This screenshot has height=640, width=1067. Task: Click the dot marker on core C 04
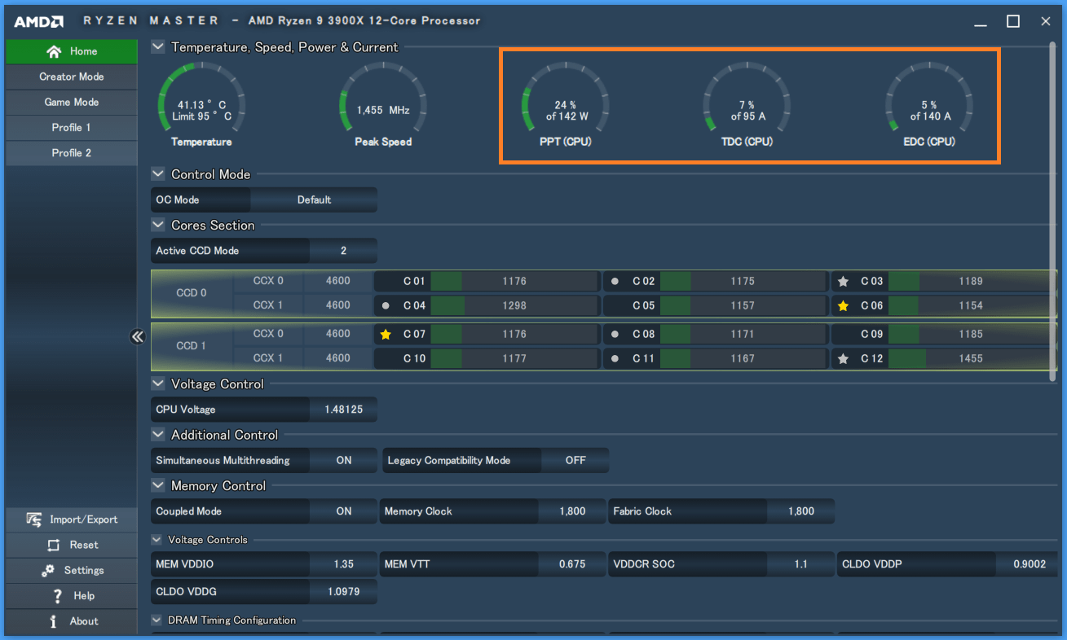coord(386,306)
